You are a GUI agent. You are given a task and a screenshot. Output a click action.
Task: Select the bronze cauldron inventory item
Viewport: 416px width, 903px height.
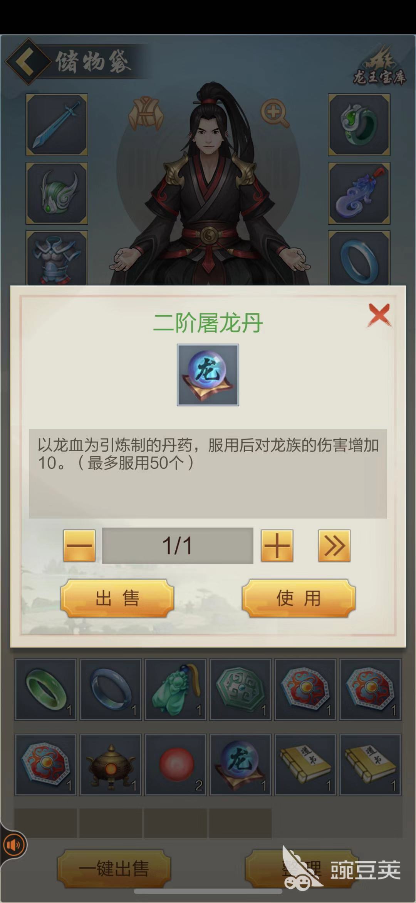coord(111,765)
